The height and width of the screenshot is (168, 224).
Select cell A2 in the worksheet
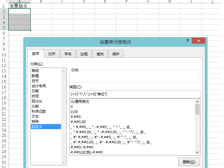tap(20, 11)
